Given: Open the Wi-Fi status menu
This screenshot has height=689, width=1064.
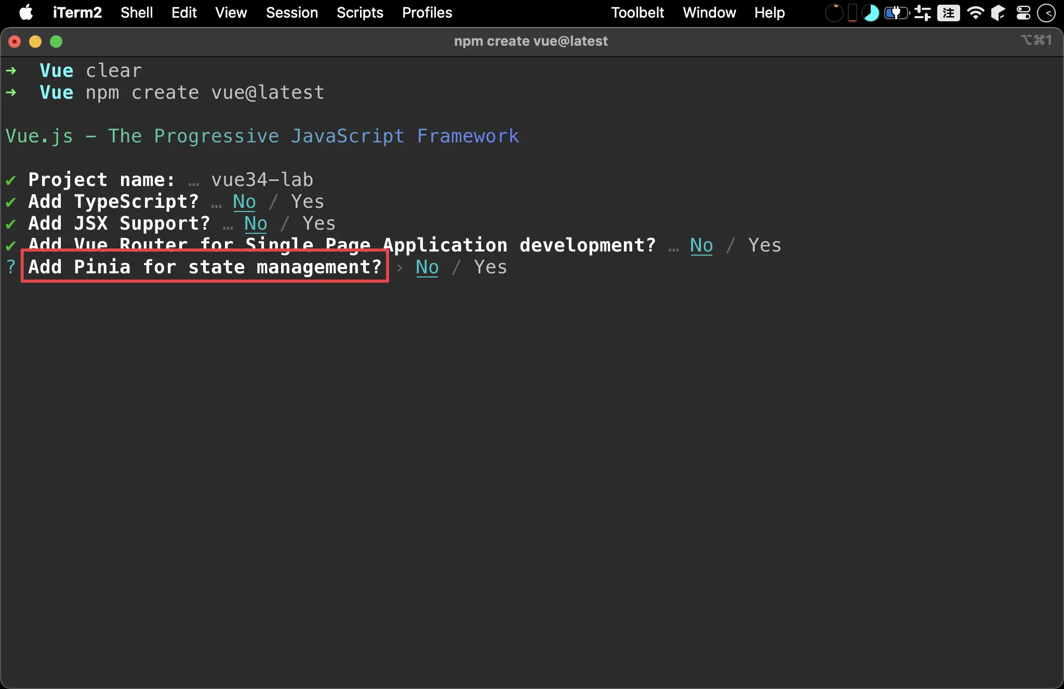Looking at the screenshot, I should click(976, 13).
